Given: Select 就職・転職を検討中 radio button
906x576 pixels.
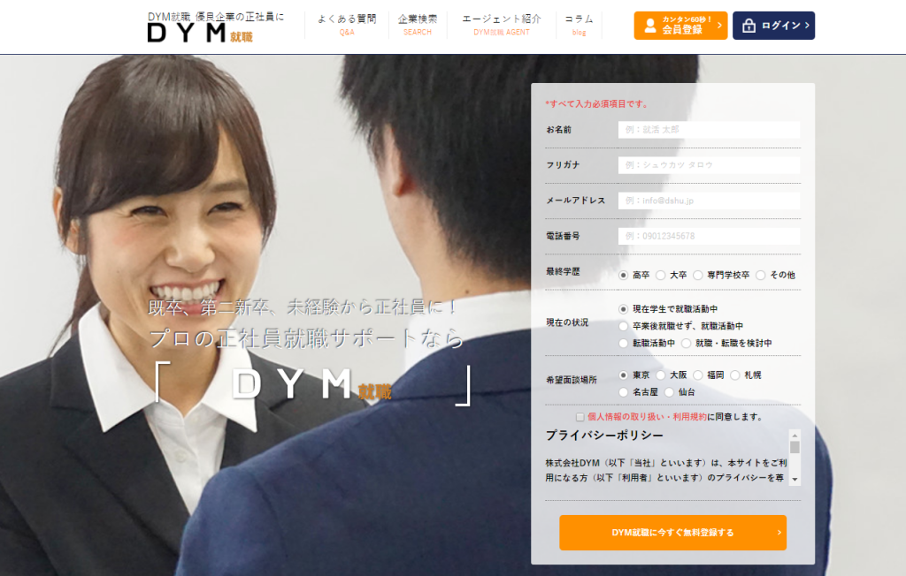Looking at the screenshot, I should [686, 344].
